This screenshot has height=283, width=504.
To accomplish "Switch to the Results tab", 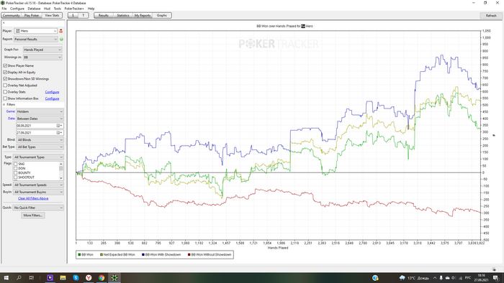I will [104, 15].
